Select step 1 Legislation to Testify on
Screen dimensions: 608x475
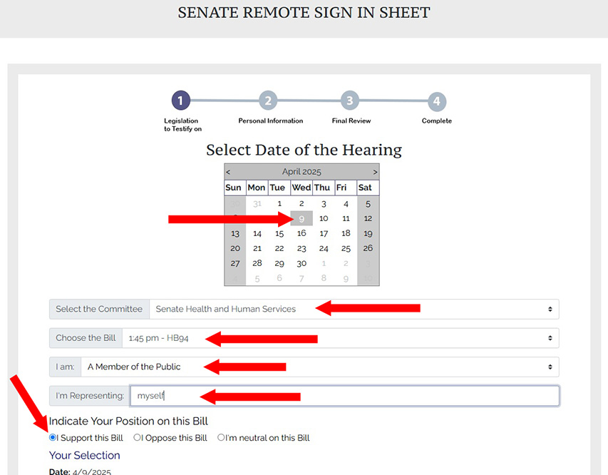point(180,101)
